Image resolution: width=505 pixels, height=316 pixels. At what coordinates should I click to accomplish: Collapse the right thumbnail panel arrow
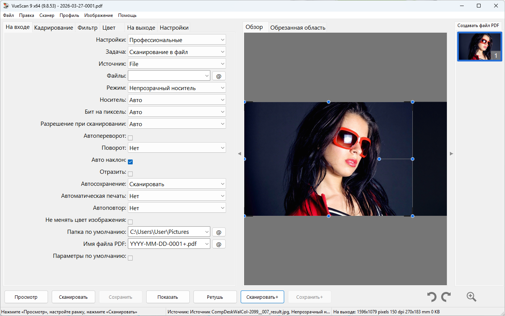(451, 153)
